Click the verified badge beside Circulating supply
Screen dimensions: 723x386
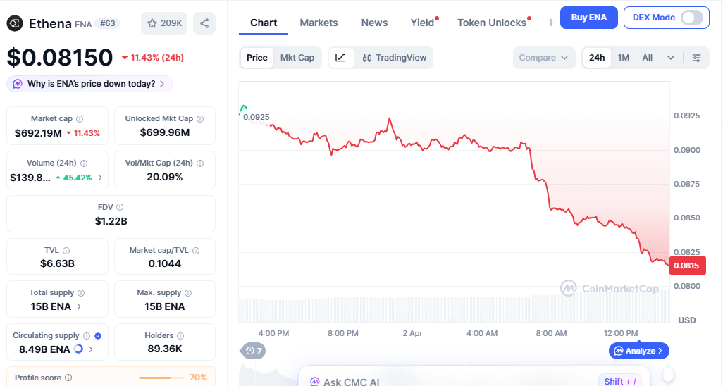[x=98, y=336]
